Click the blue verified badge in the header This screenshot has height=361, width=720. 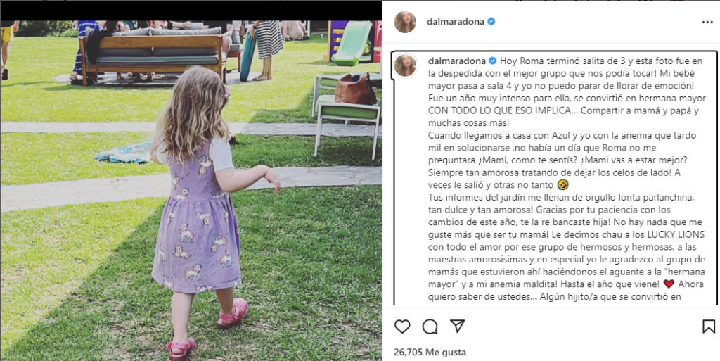click(x=491, y=22)
